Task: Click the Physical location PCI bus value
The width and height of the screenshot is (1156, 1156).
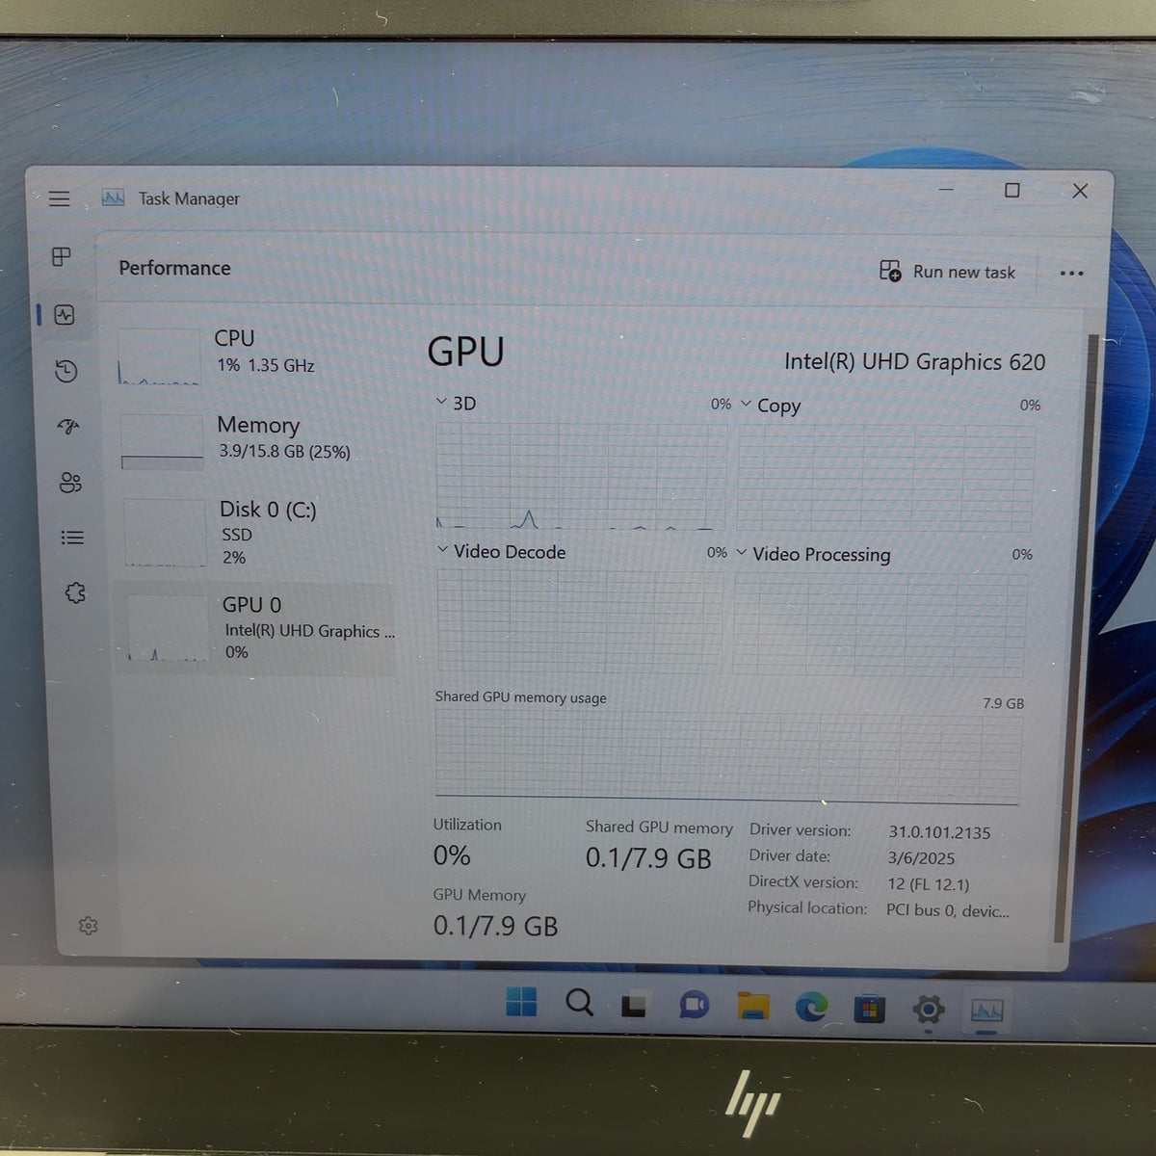Action: pyautogui.click(x=948, y=910)
